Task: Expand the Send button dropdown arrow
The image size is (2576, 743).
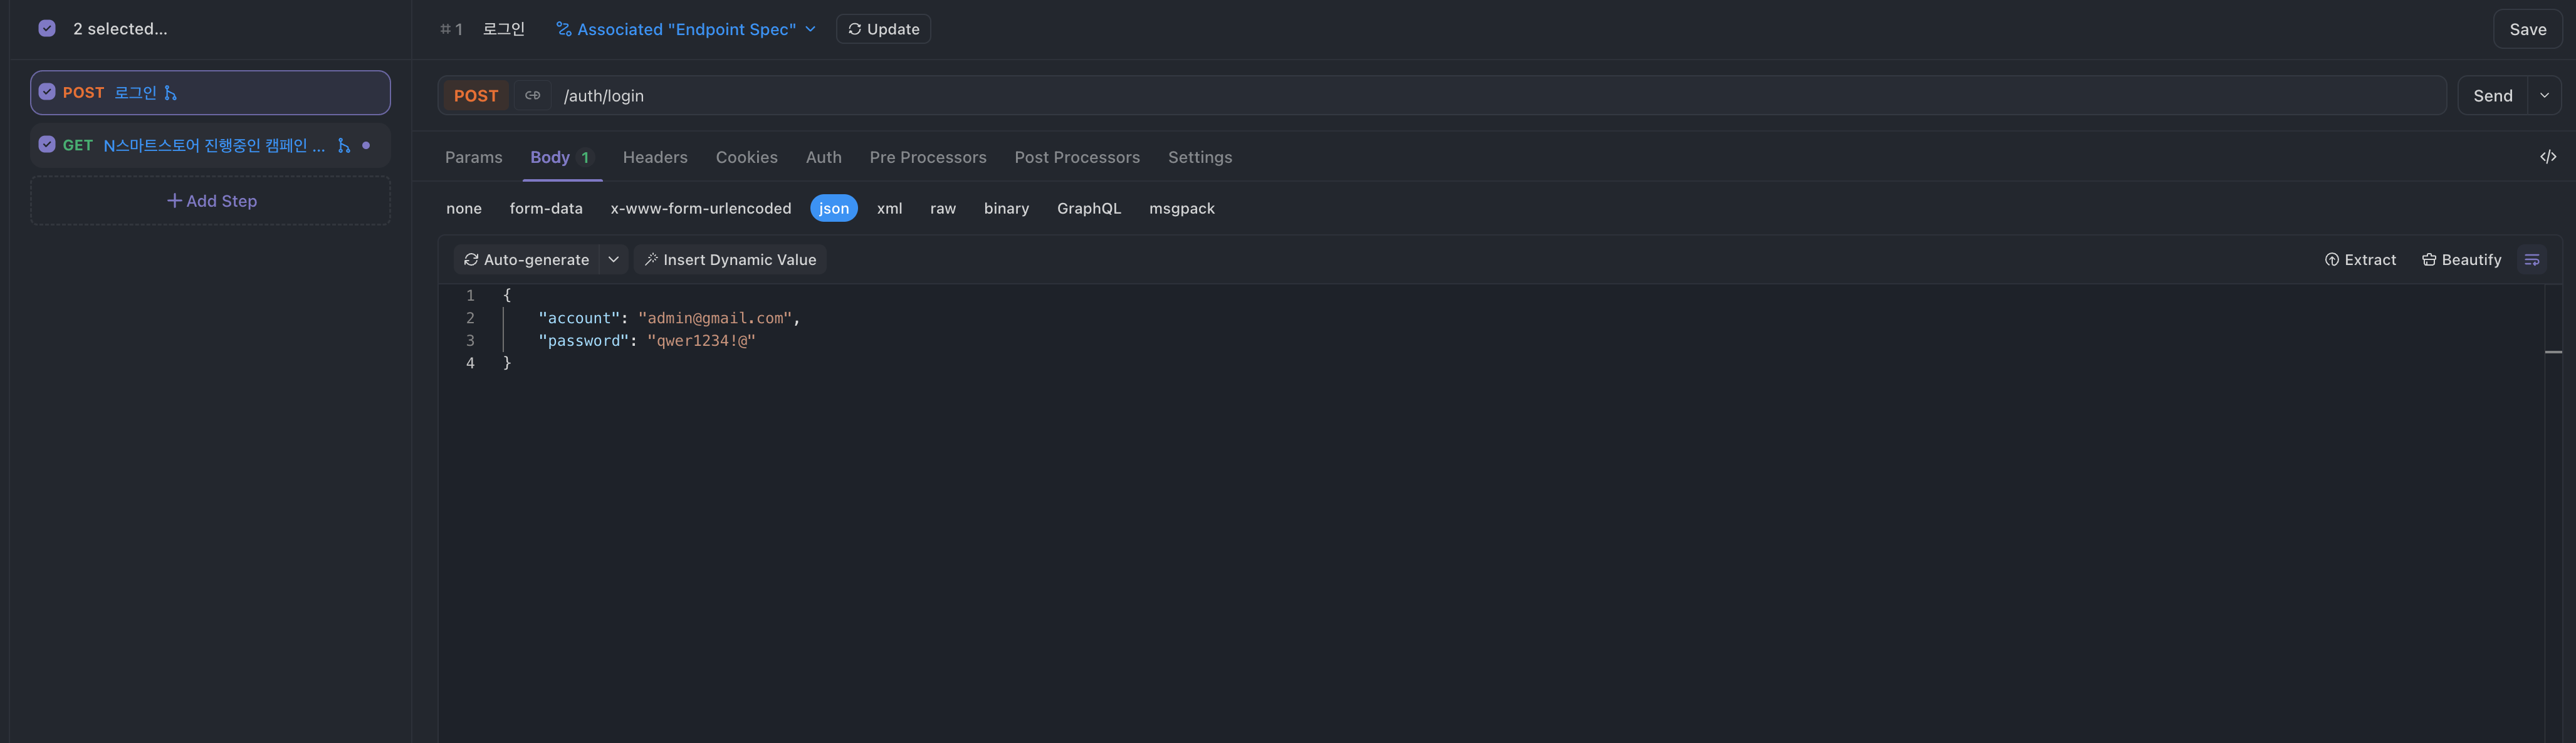Action: tap(2543, 96)
